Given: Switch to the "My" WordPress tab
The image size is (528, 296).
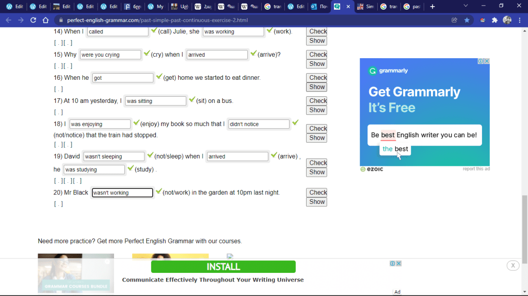Looking at the screenshot, I should click(155, 7).
